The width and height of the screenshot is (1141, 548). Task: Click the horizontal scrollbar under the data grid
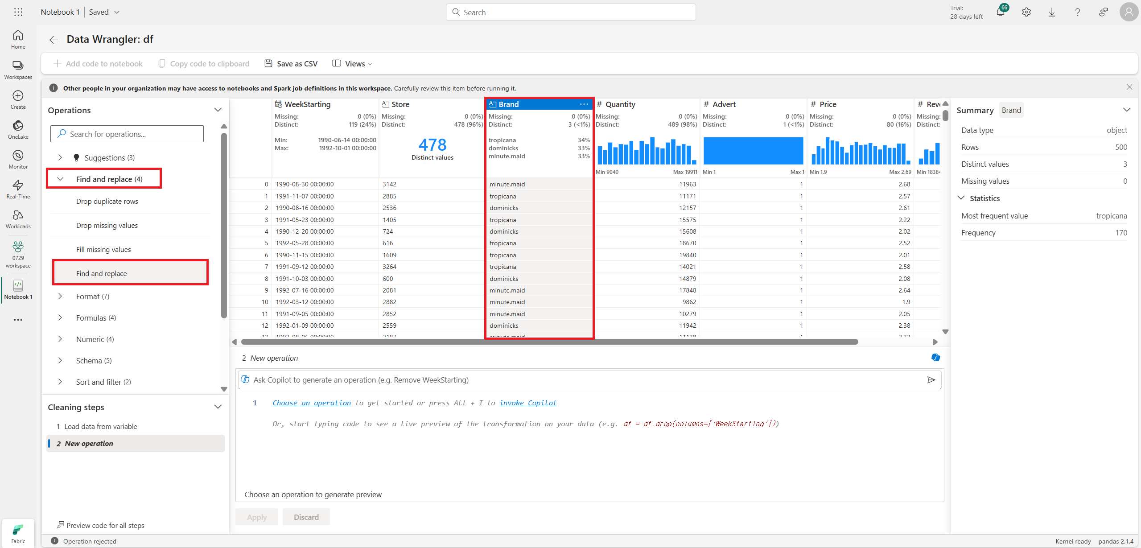tap(549, 342)
